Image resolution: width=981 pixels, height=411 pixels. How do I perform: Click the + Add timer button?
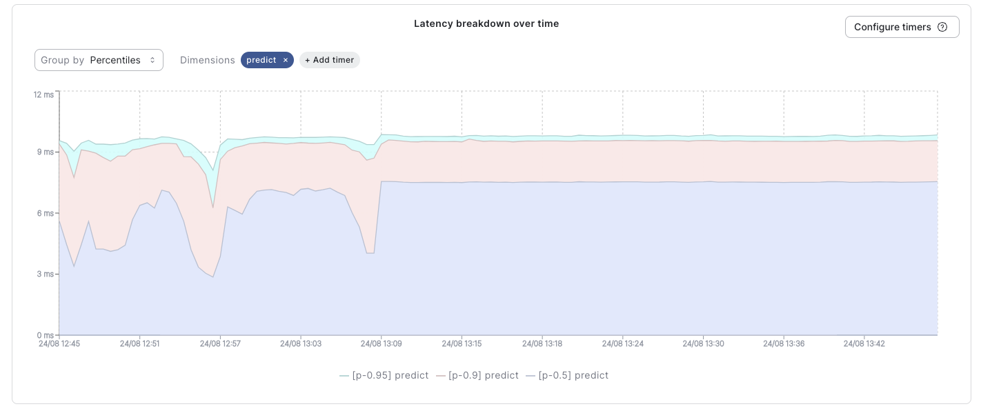(330, 60)
